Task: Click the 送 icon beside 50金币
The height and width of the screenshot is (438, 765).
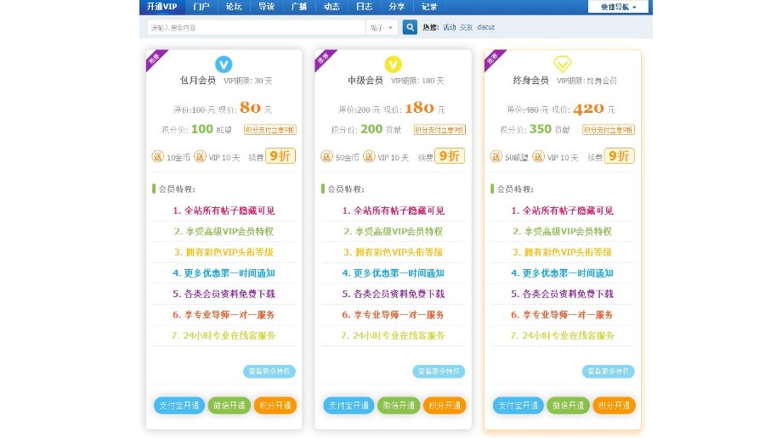Action: pyautogui.click(x=327, y=156)
